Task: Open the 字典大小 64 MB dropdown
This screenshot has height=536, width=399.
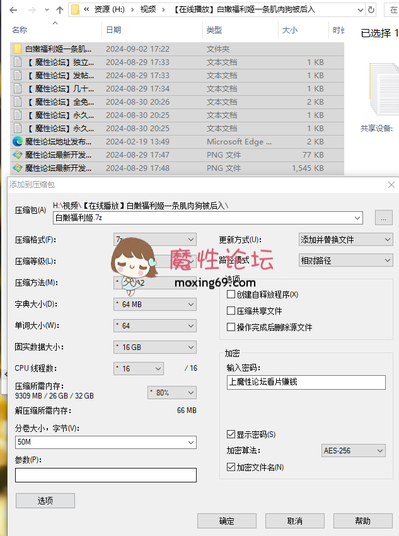Action: click(x=155, y=305)
